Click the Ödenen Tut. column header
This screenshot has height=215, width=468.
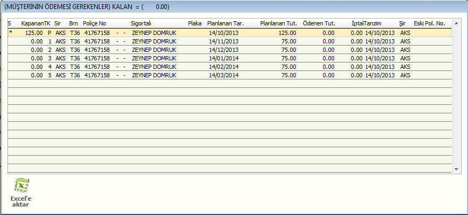point(318,24)
